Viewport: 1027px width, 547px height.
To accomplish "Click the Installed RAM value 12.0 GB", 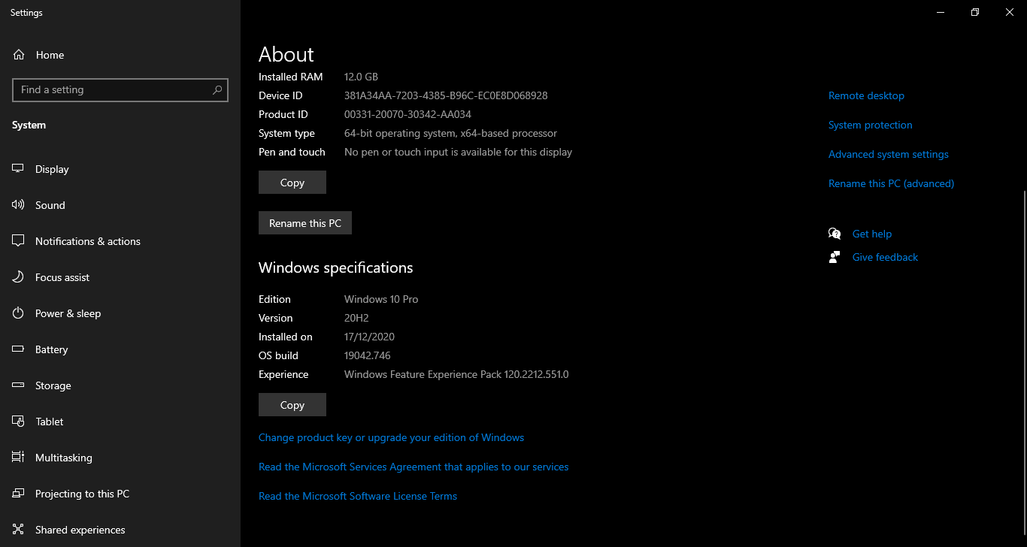I will [361, 77].
